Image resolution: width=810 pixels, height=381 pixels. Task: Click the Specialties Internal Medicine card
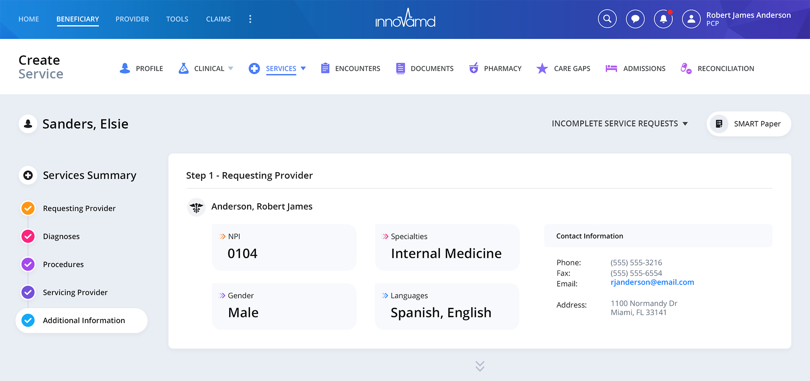[x=447, y=247]
